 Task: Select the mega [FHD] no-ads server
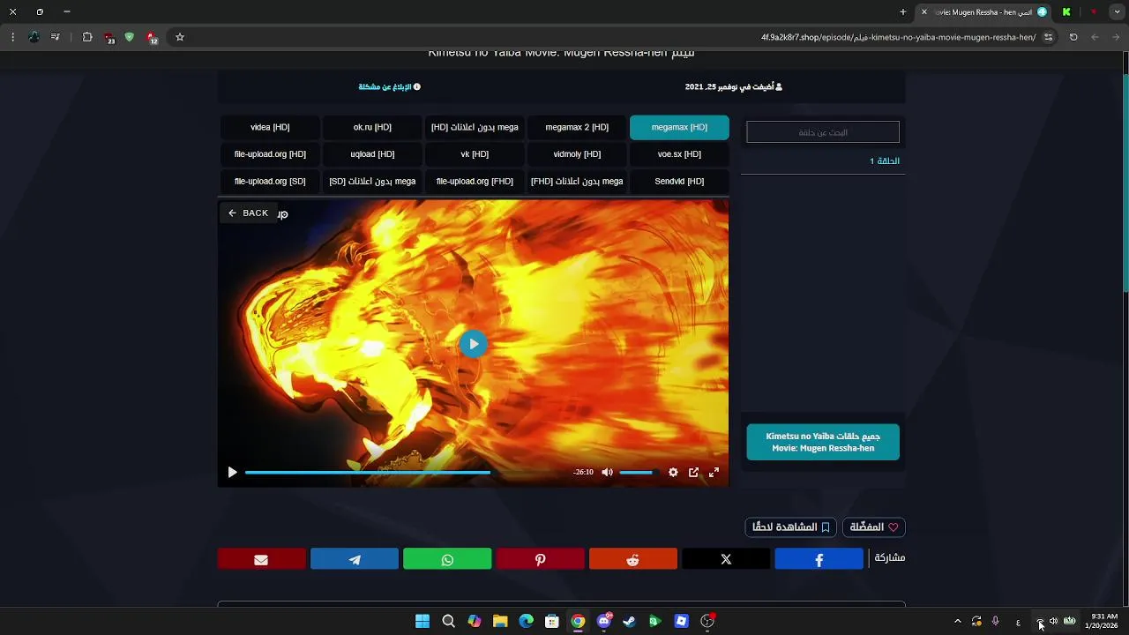click(577, 182)
